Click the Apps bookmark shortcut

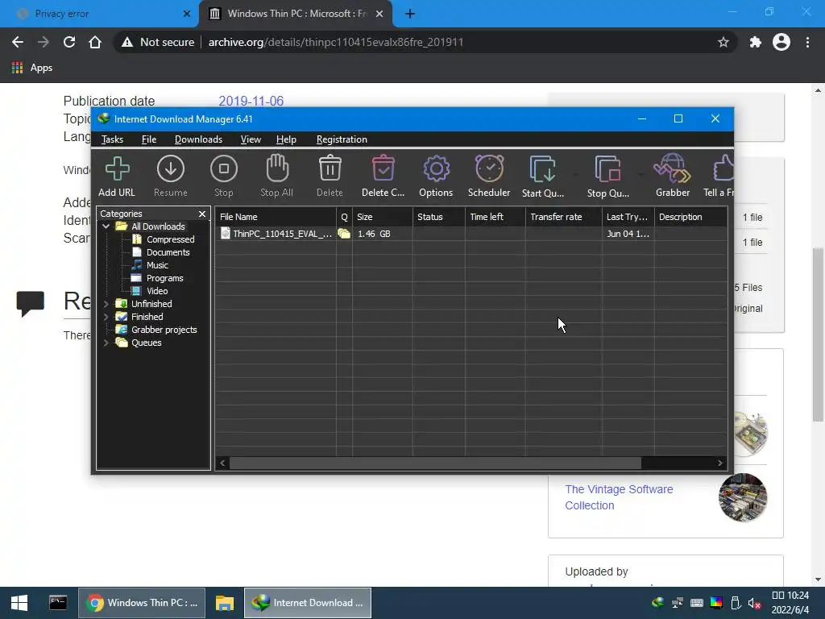(32, 68)
